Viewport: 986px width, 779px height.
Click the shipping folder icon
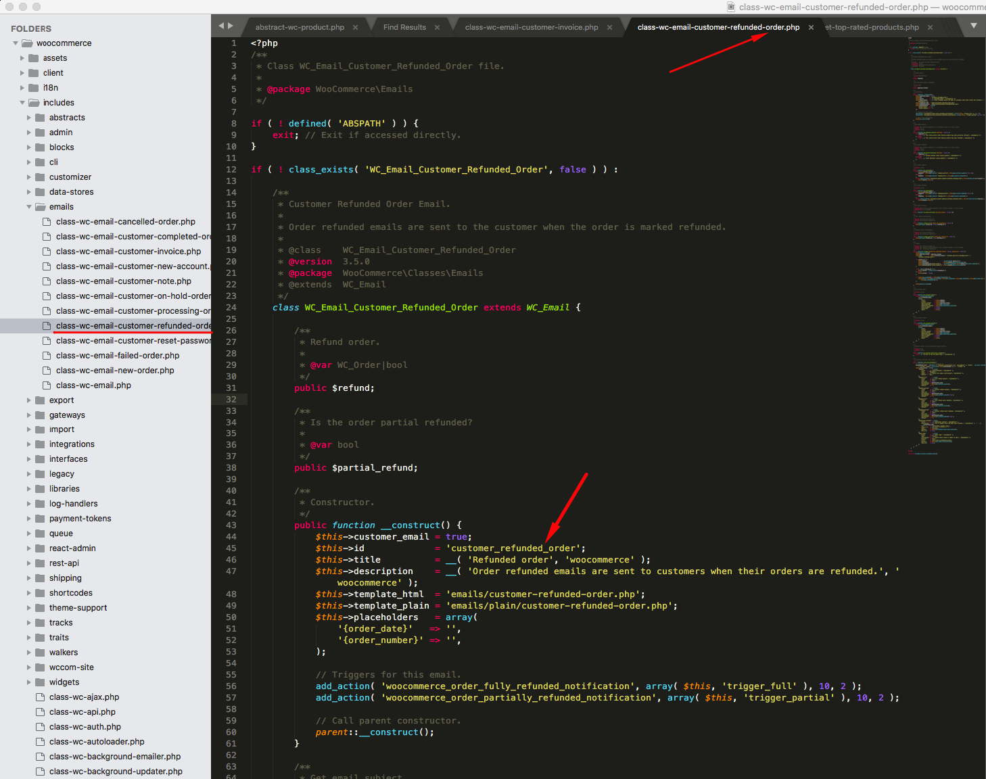[x=40, y=578]
